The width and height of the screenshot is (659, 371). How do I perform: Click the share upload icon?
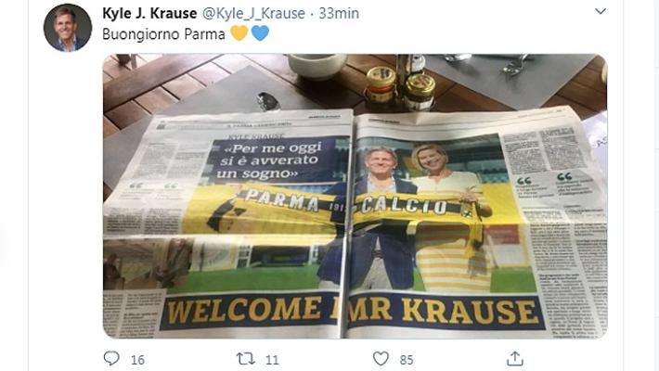515,358
